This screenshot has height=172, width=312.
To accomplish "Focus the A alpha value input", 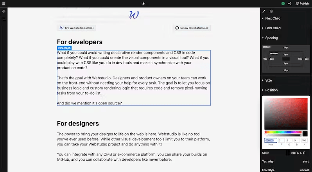I will pyautogui.click(x=304, y=140).
